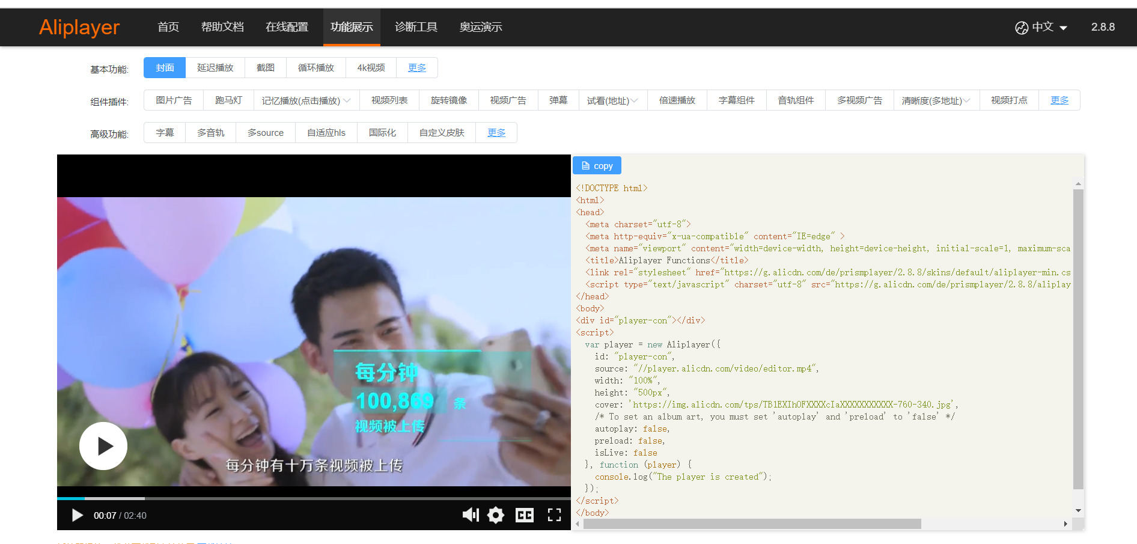The height and width of the screenshot is (544, 1137).
Task: Expand the 试看(地址) dropdown
Action: [x=613, y=100]
